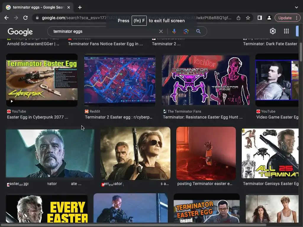Viewport: 303px width, 227px height.
Task: Open the older Arnold close-up image
Action: 50,153
